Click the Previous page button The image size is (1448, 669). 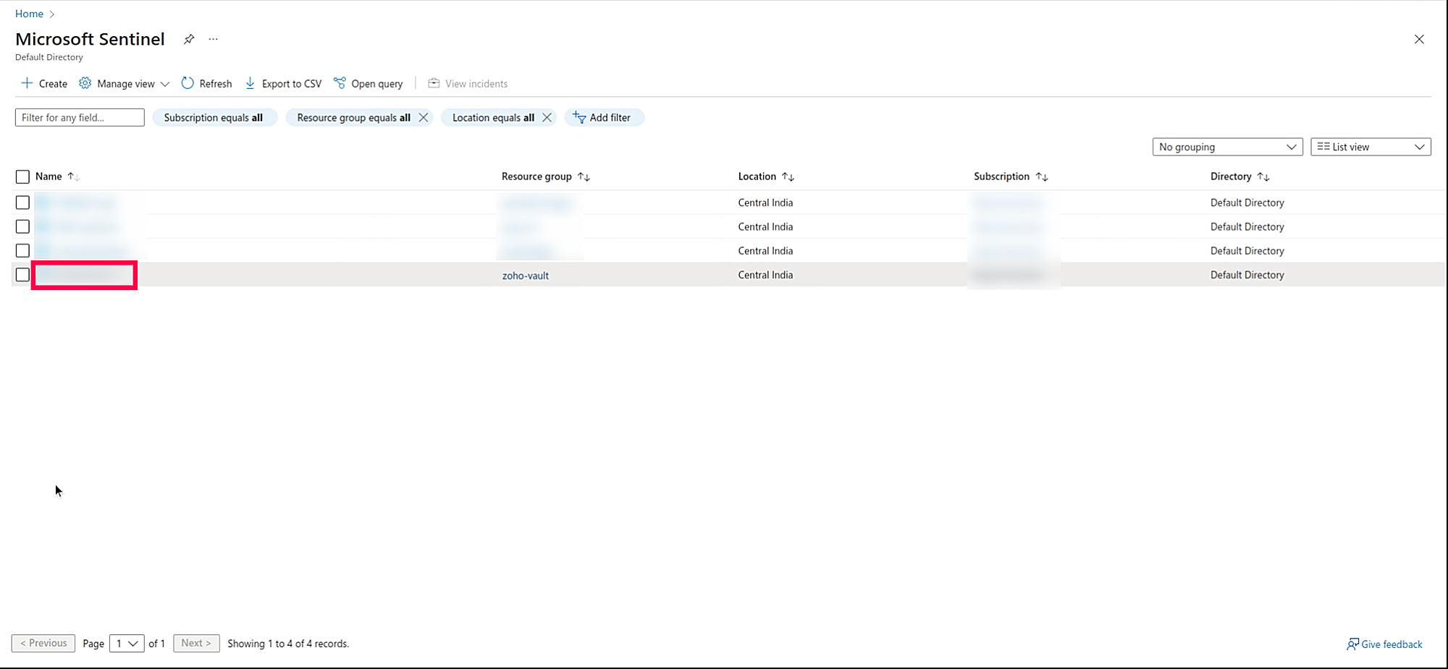tap(43, 643)
